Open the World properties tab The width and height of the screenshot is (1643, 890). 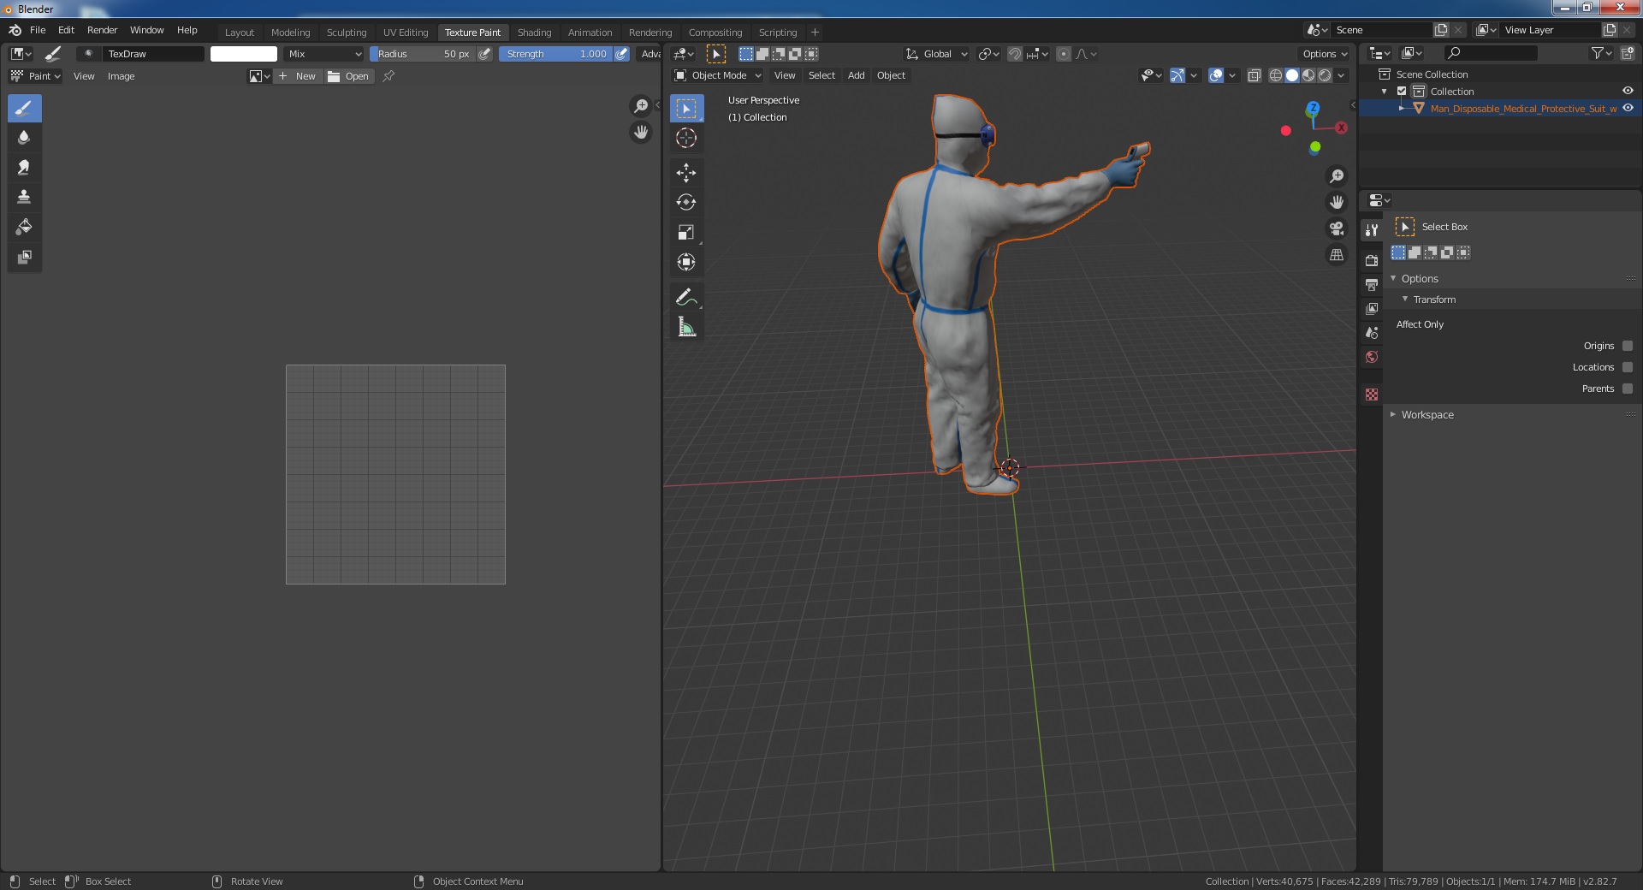point(1372,357)
